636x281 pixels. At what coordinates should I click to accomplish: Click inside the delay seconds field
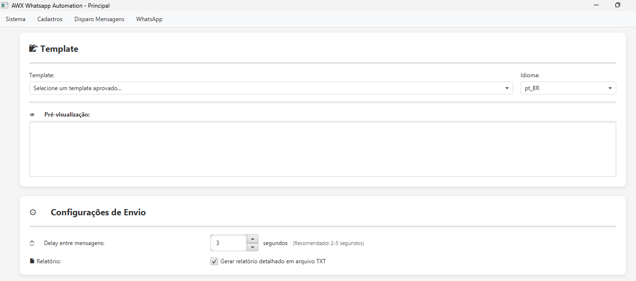point(229,243)
